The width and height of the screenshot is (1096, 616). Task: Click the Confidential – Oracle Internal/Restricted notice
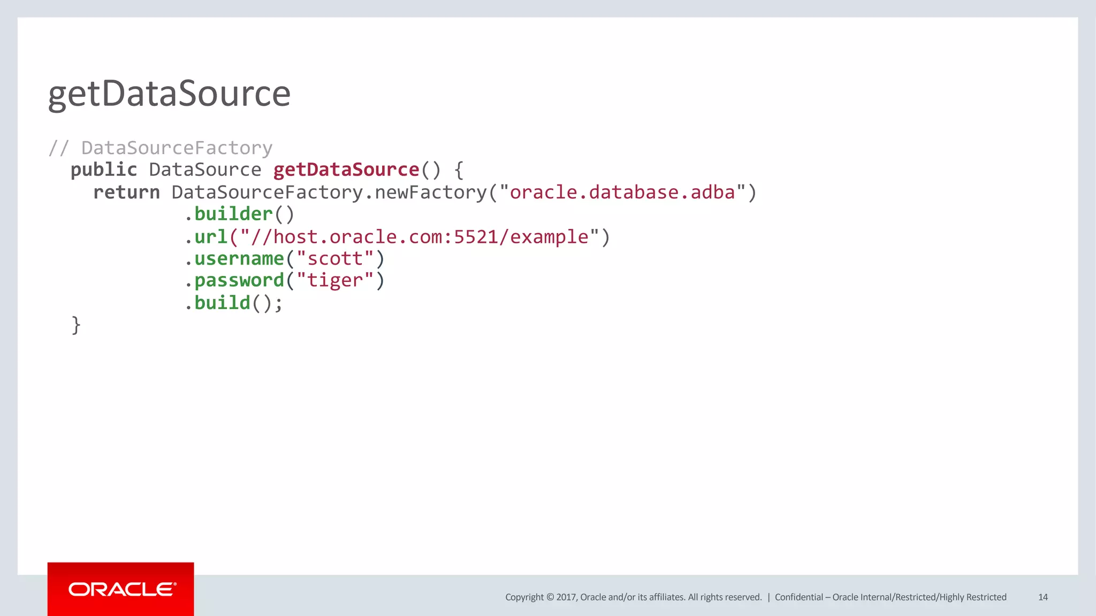890,597
